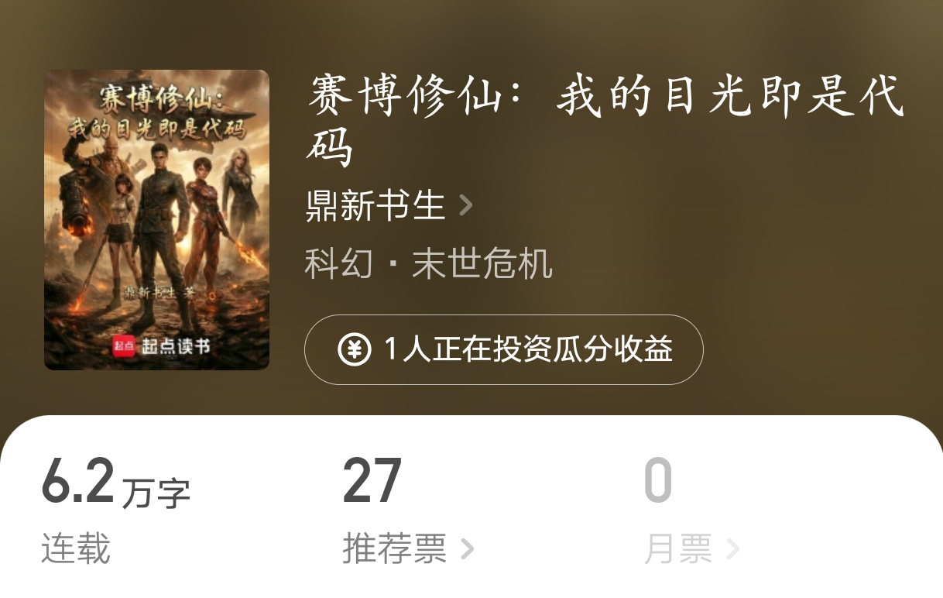Click the 起点读书 logo on the cover
Screen dimensions: 943x598
[162, 346]
